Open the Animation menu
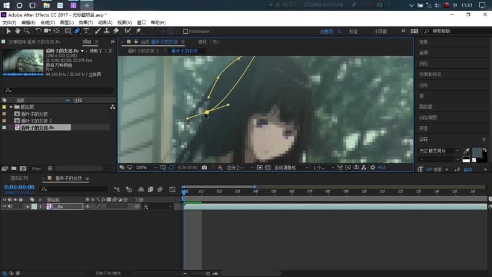 coord(105,22)
